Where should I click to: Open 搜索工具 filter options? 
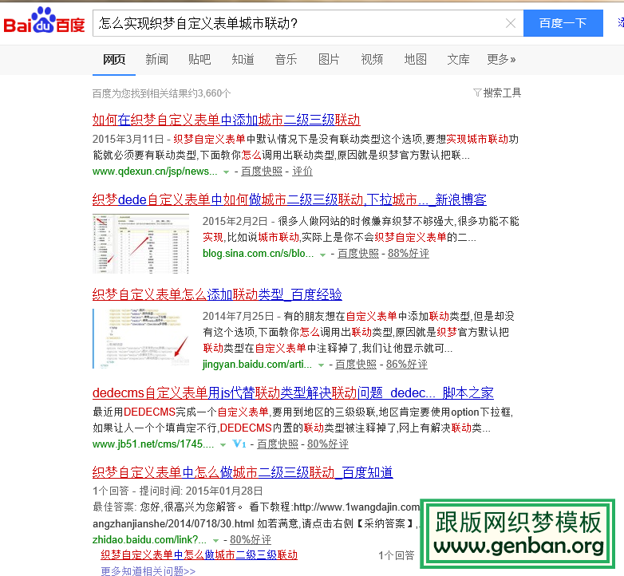[502, 93]
